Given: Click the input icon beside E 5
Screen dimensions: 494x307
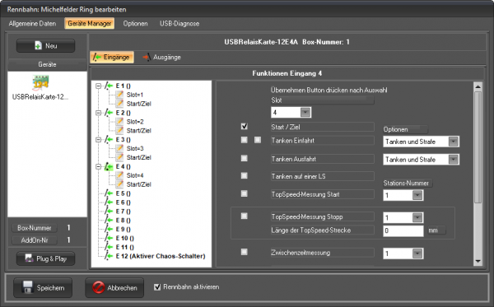Looking at the screenshot, I should click(x=109, y=193).
